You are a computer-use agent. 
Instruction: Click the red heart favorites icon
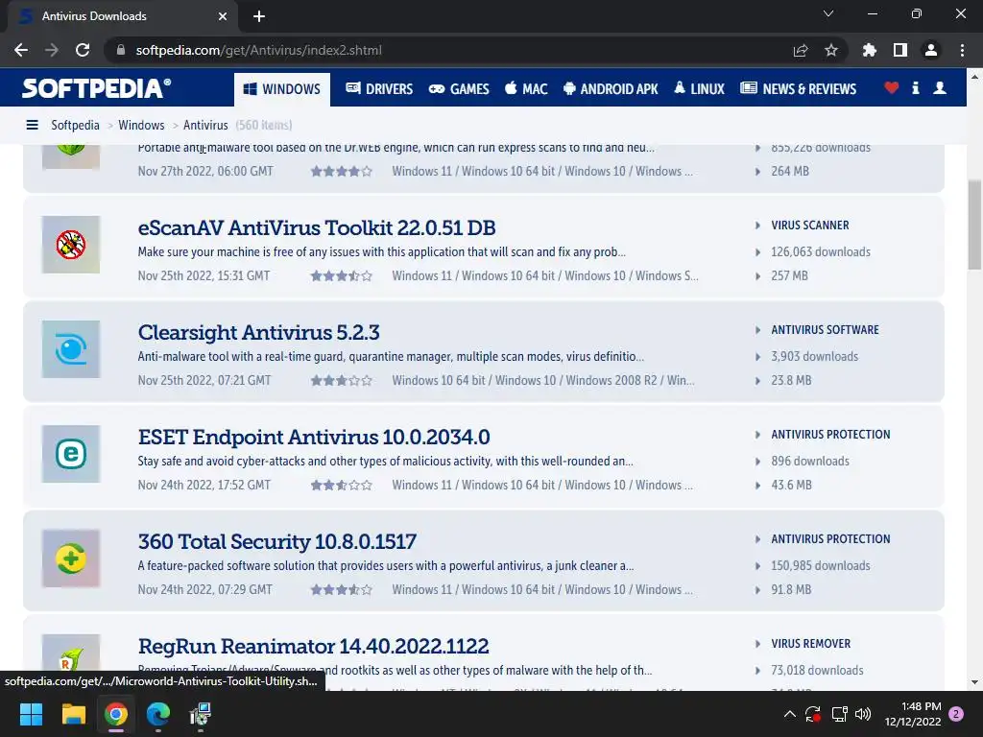[891, 87]
